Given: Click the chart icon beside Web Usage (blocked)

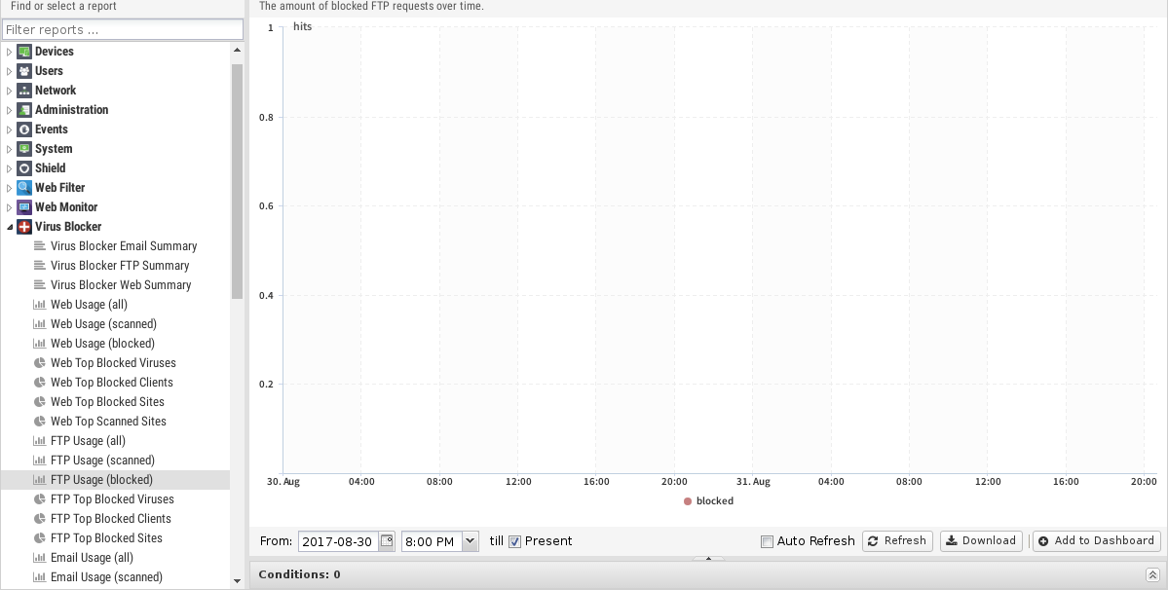Looking at the screenshot, I should pyautogui.click(x=40, y=343).
